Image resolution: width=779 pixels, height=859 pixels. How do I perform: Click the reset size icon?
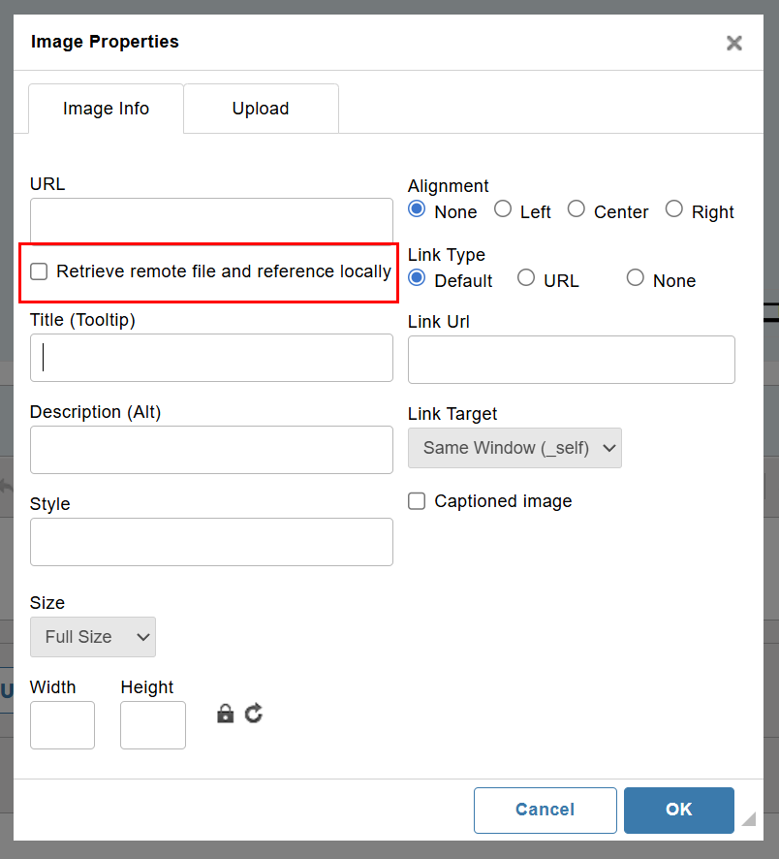point(254,714)
